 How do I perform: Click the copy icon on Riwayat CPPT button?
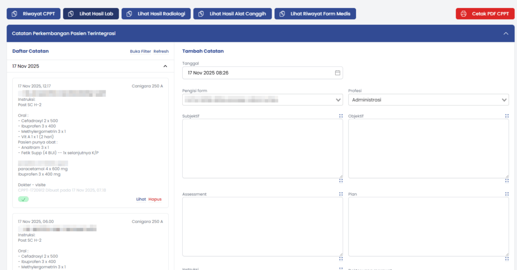15,14
